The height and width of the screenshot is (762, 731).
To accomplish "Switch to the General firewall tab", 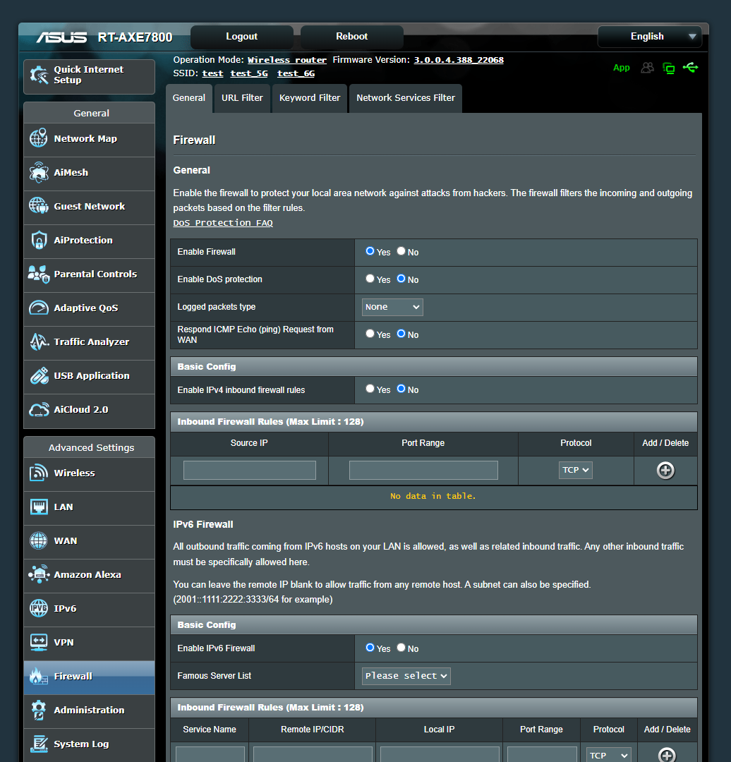I will (188, 98).
